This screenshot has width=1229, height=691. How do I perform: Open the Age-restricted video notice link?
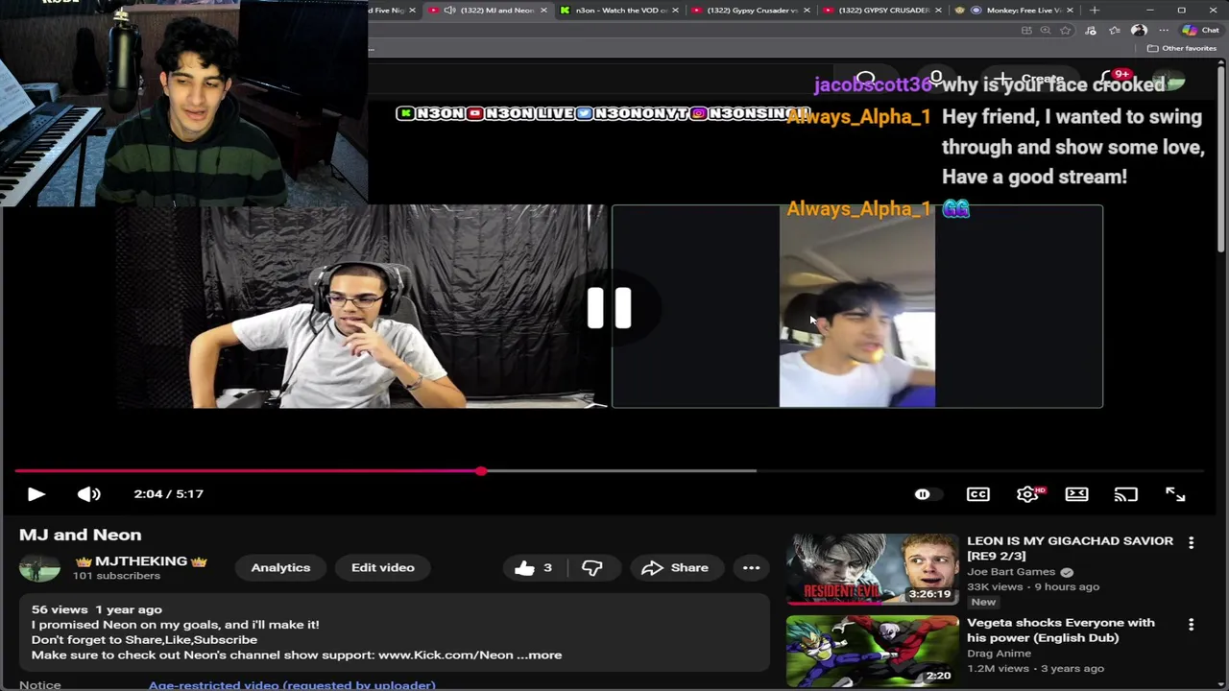[x=292, y=685]
